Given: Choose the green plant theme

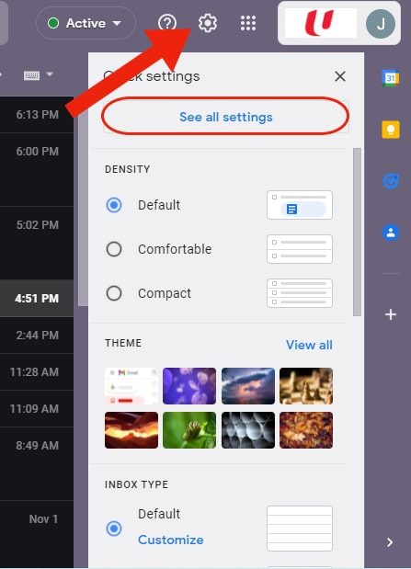Looking at the screenshot, I should click(x=189, y=430).
